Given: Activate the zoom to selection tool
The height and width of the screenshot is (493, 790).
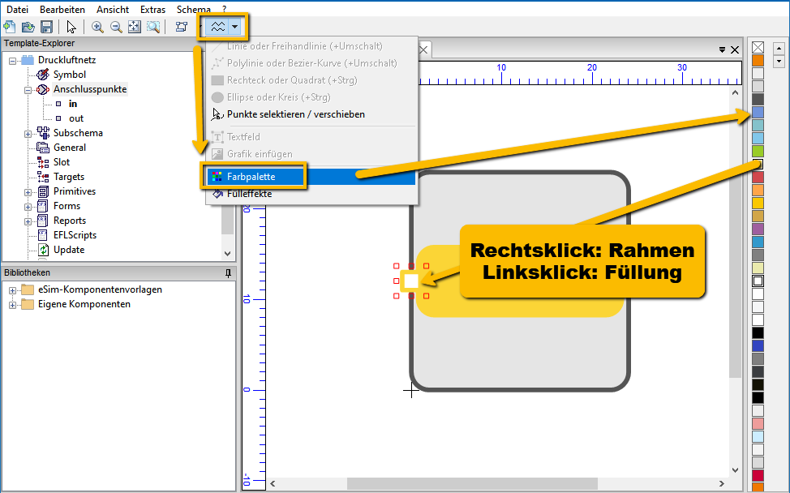Looking at the screenshot, I should click(x=153, y=27).
